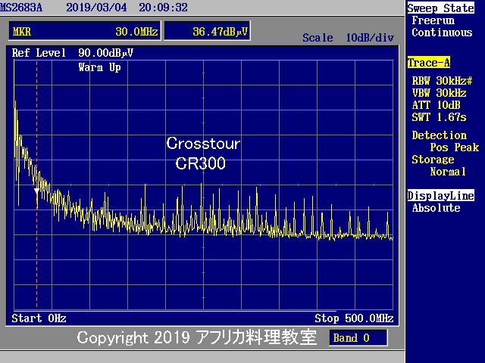Click the Warm Up status text
Screen dimensions: 485x363
[99, 67]
